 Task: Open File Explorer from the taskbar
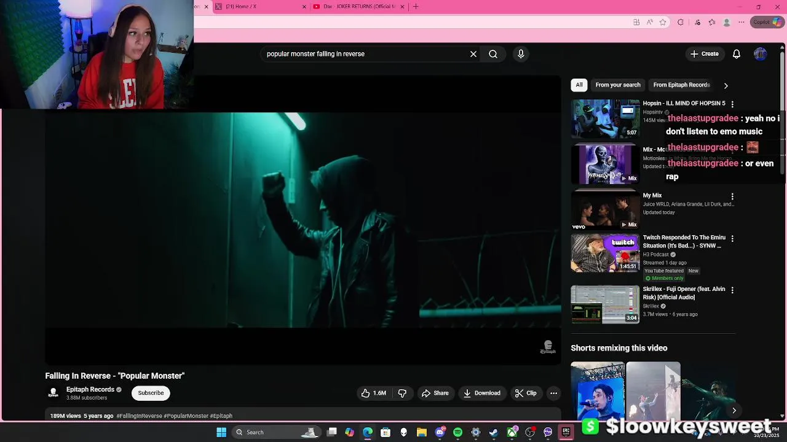click(x=421, y=432)
